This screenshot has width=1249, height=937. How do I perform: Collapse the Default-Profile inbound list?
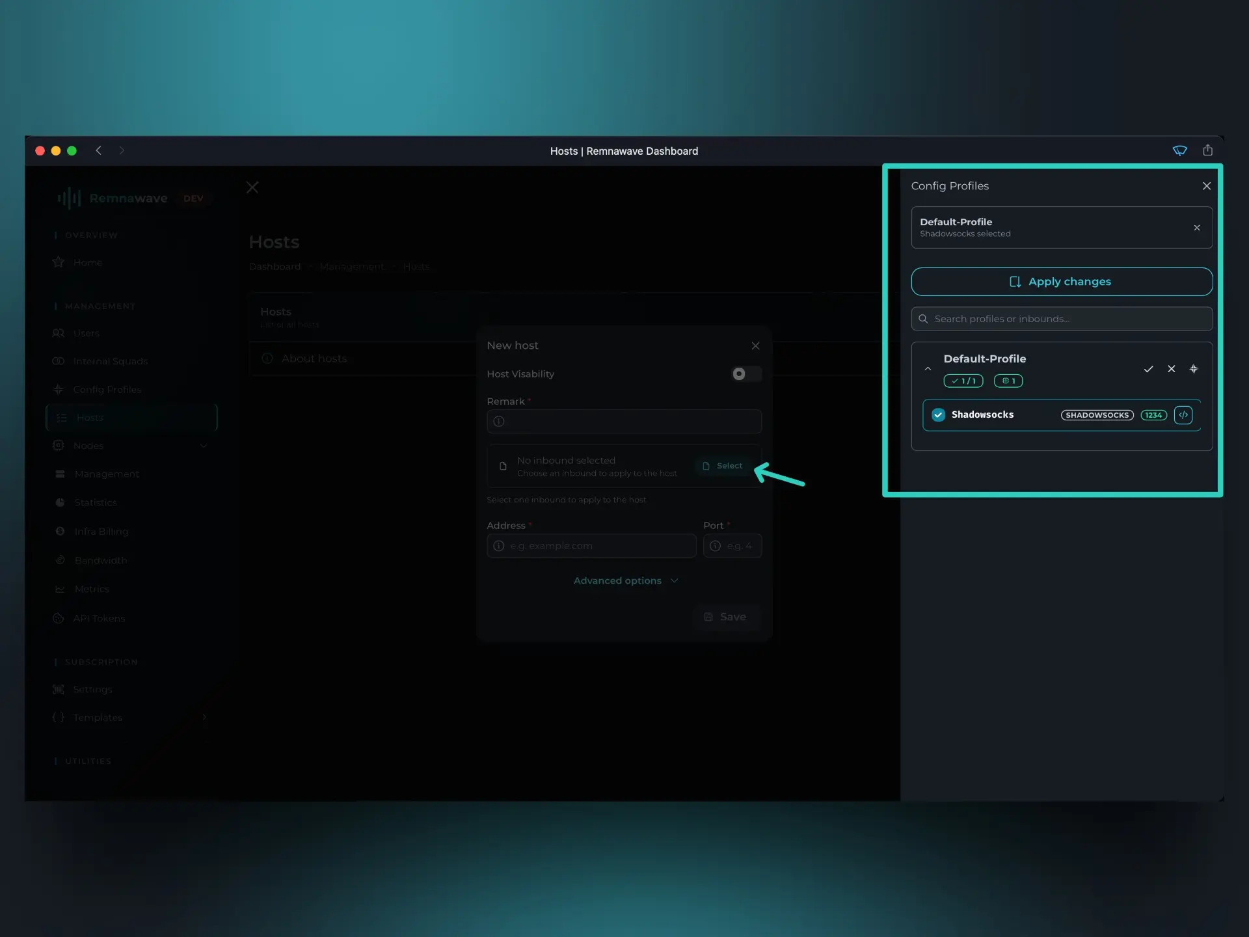tap(928, 369)
